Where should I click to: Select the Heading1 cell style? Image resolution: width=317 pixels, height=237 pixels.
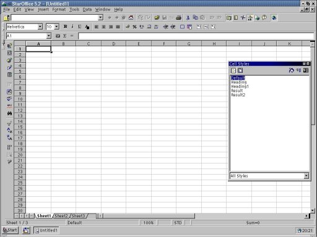pyautogui.click(x=240, y=86)
